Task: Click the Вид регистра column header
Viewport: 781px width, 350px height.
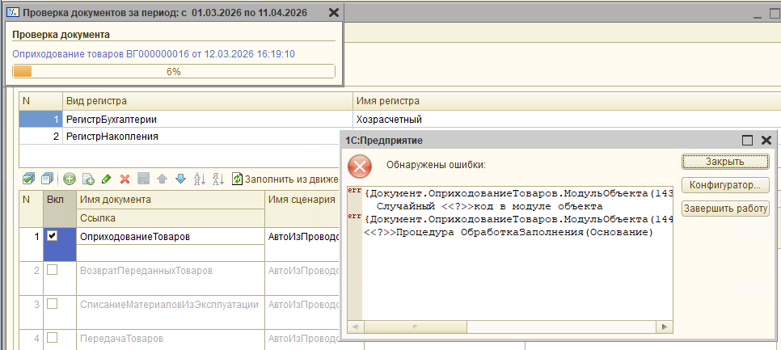Action: [x=208, y=101]
